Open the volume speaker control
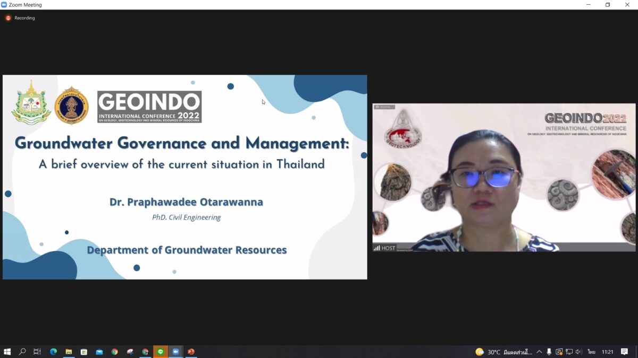The height and width of the screenshot is (358, 638). (x=578, y=352)
